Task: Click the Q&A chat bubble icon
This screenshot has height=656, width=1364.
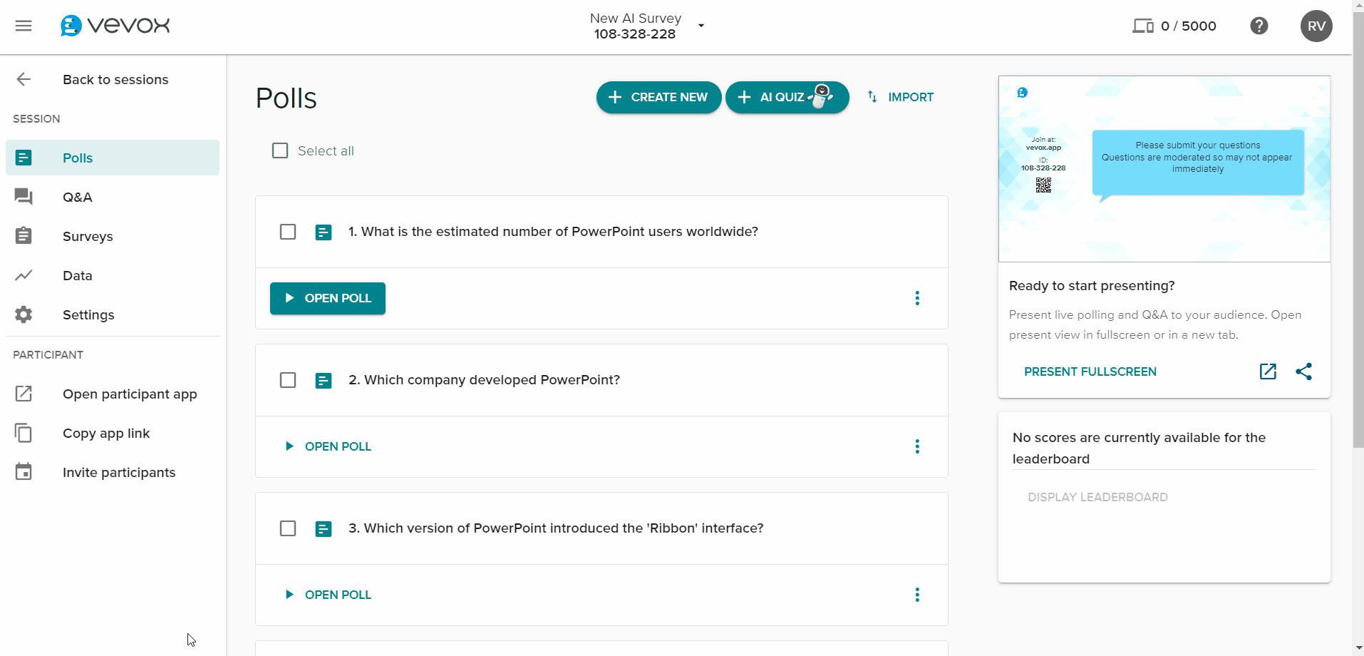Action: point(24,197)
